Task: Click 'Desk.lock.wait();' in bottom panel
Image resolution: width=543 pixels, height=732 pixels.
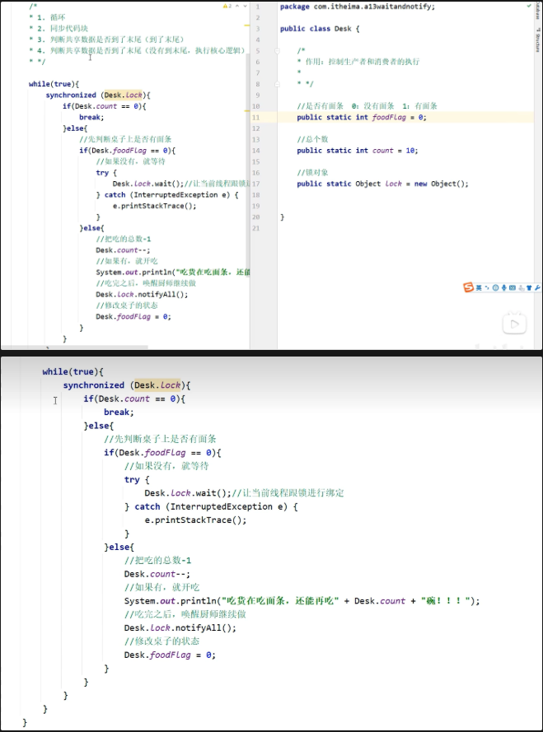Action: tap(188, 493)
